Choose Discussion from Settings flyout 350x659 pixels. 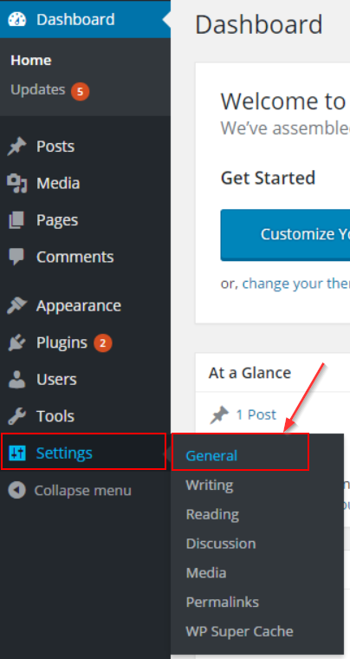(x=221, y=544)
